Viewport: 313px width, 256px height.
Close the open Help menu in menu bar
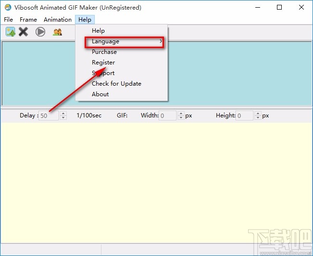click(85, 20)
